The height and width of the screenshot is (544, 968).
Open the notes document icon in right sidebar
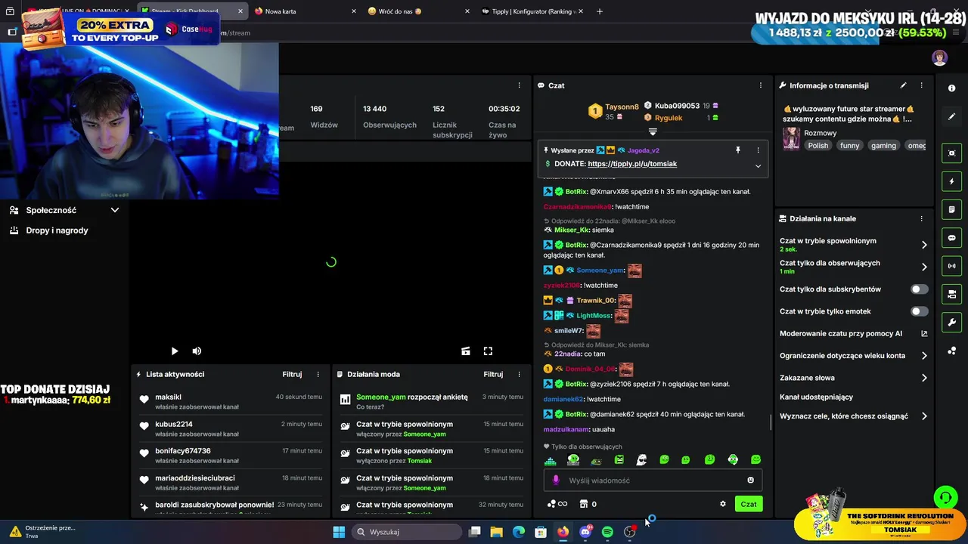point(951,209)
